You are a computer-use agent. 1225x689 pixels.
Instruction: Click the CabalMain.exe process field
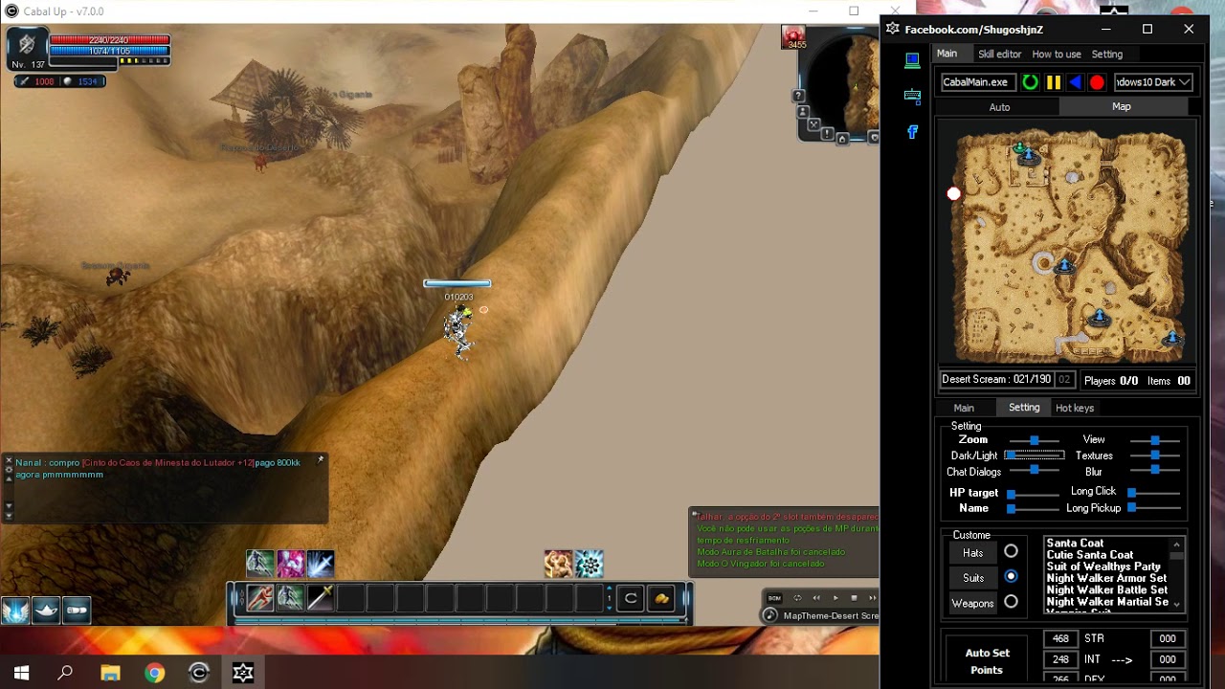pos(978,82)
